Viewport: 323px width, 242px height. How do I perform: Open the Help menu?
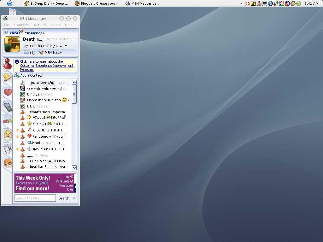pyautogui.click(x=68, y=25)
